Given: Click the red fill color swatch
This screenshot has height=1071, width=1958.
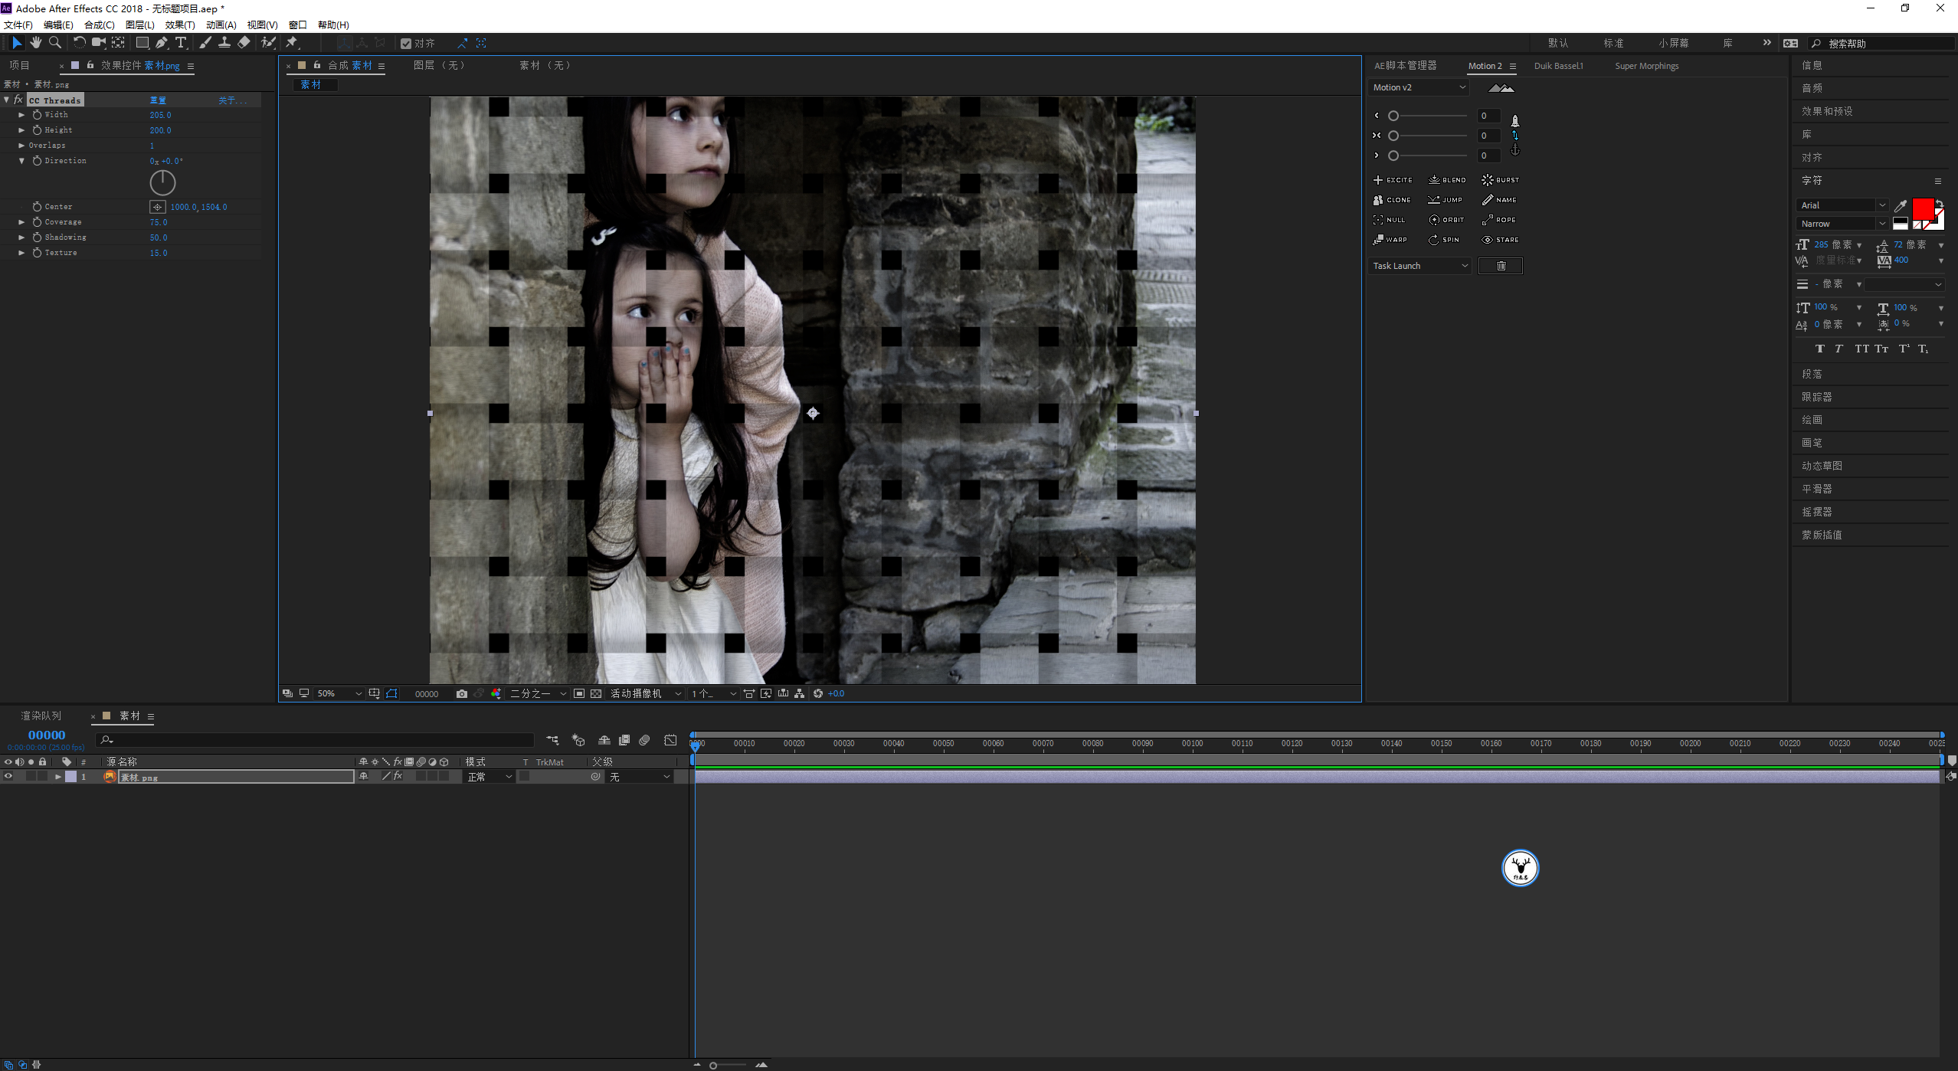Looking at the screenshot, I should coord(1922,209).
